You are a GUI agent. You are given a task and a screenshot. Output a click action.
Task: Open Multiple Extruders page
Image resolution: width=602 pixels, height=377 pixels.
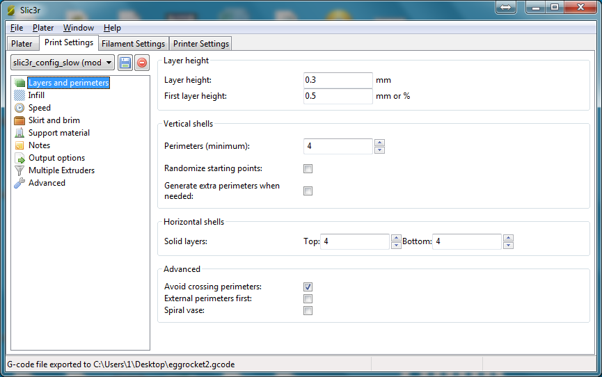point(61,170)
